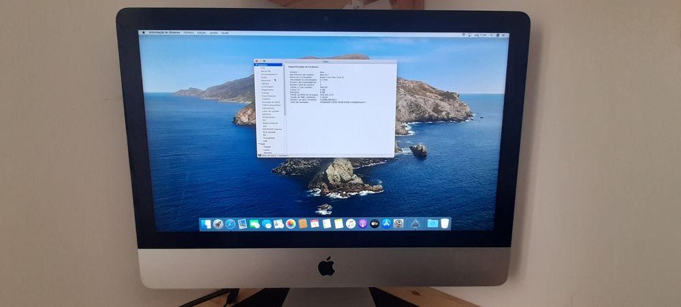Select Rede category in the sidebar

tap(263, 144)
